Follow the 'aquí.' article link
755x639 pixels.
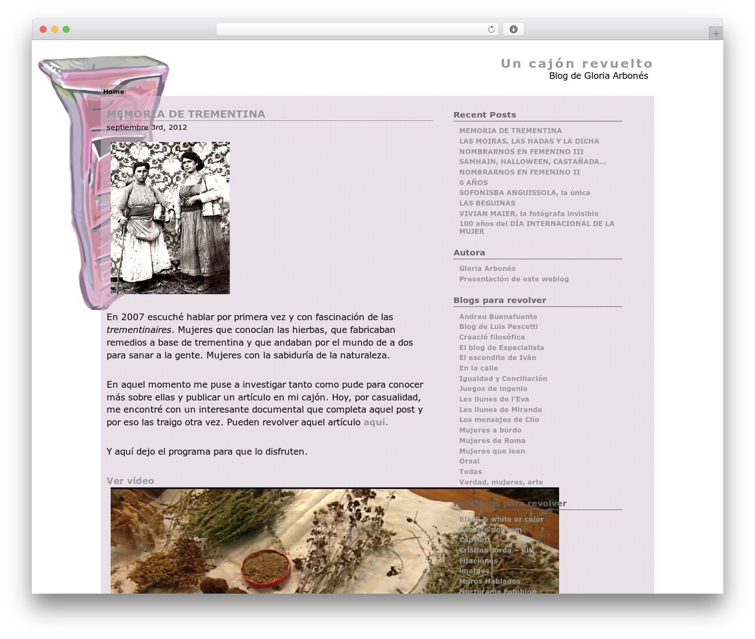tap(376, 422)
